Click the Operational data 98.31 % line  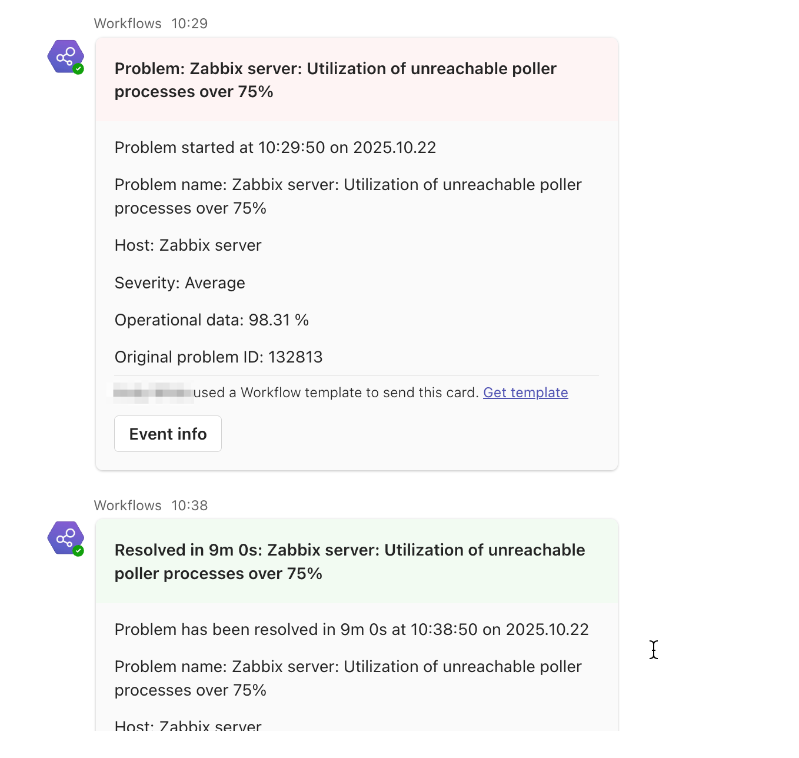point(212,320)
